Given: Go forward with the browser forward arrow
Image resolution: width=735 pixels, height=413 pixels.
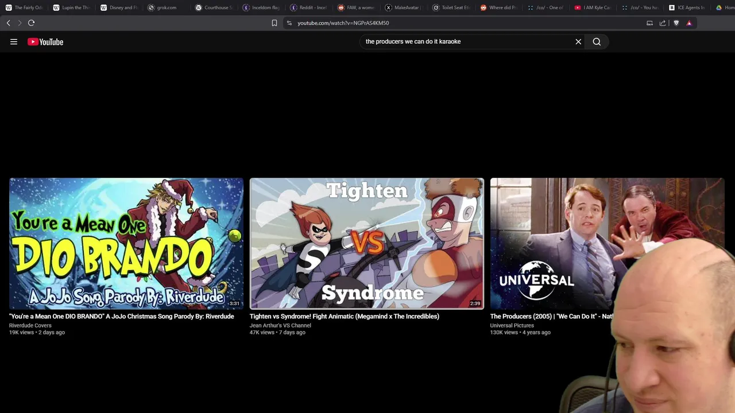Looking at the screenshot, I should [20, 23].
